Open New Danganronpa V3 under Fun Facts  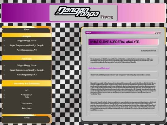(x=27, y=75)
